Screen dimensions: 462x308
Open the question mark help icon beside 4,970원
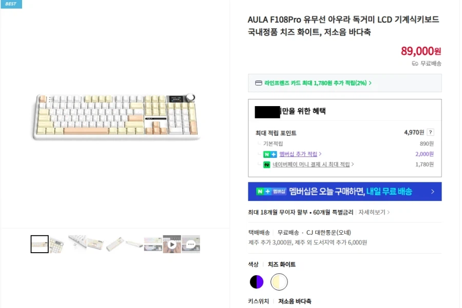[430, 132]
